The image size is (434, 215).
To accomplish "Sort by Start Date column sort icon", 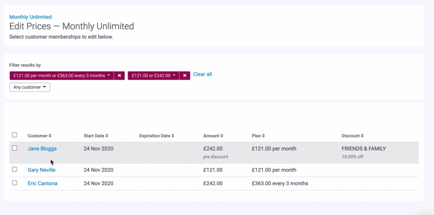I will tap(107, 136).
